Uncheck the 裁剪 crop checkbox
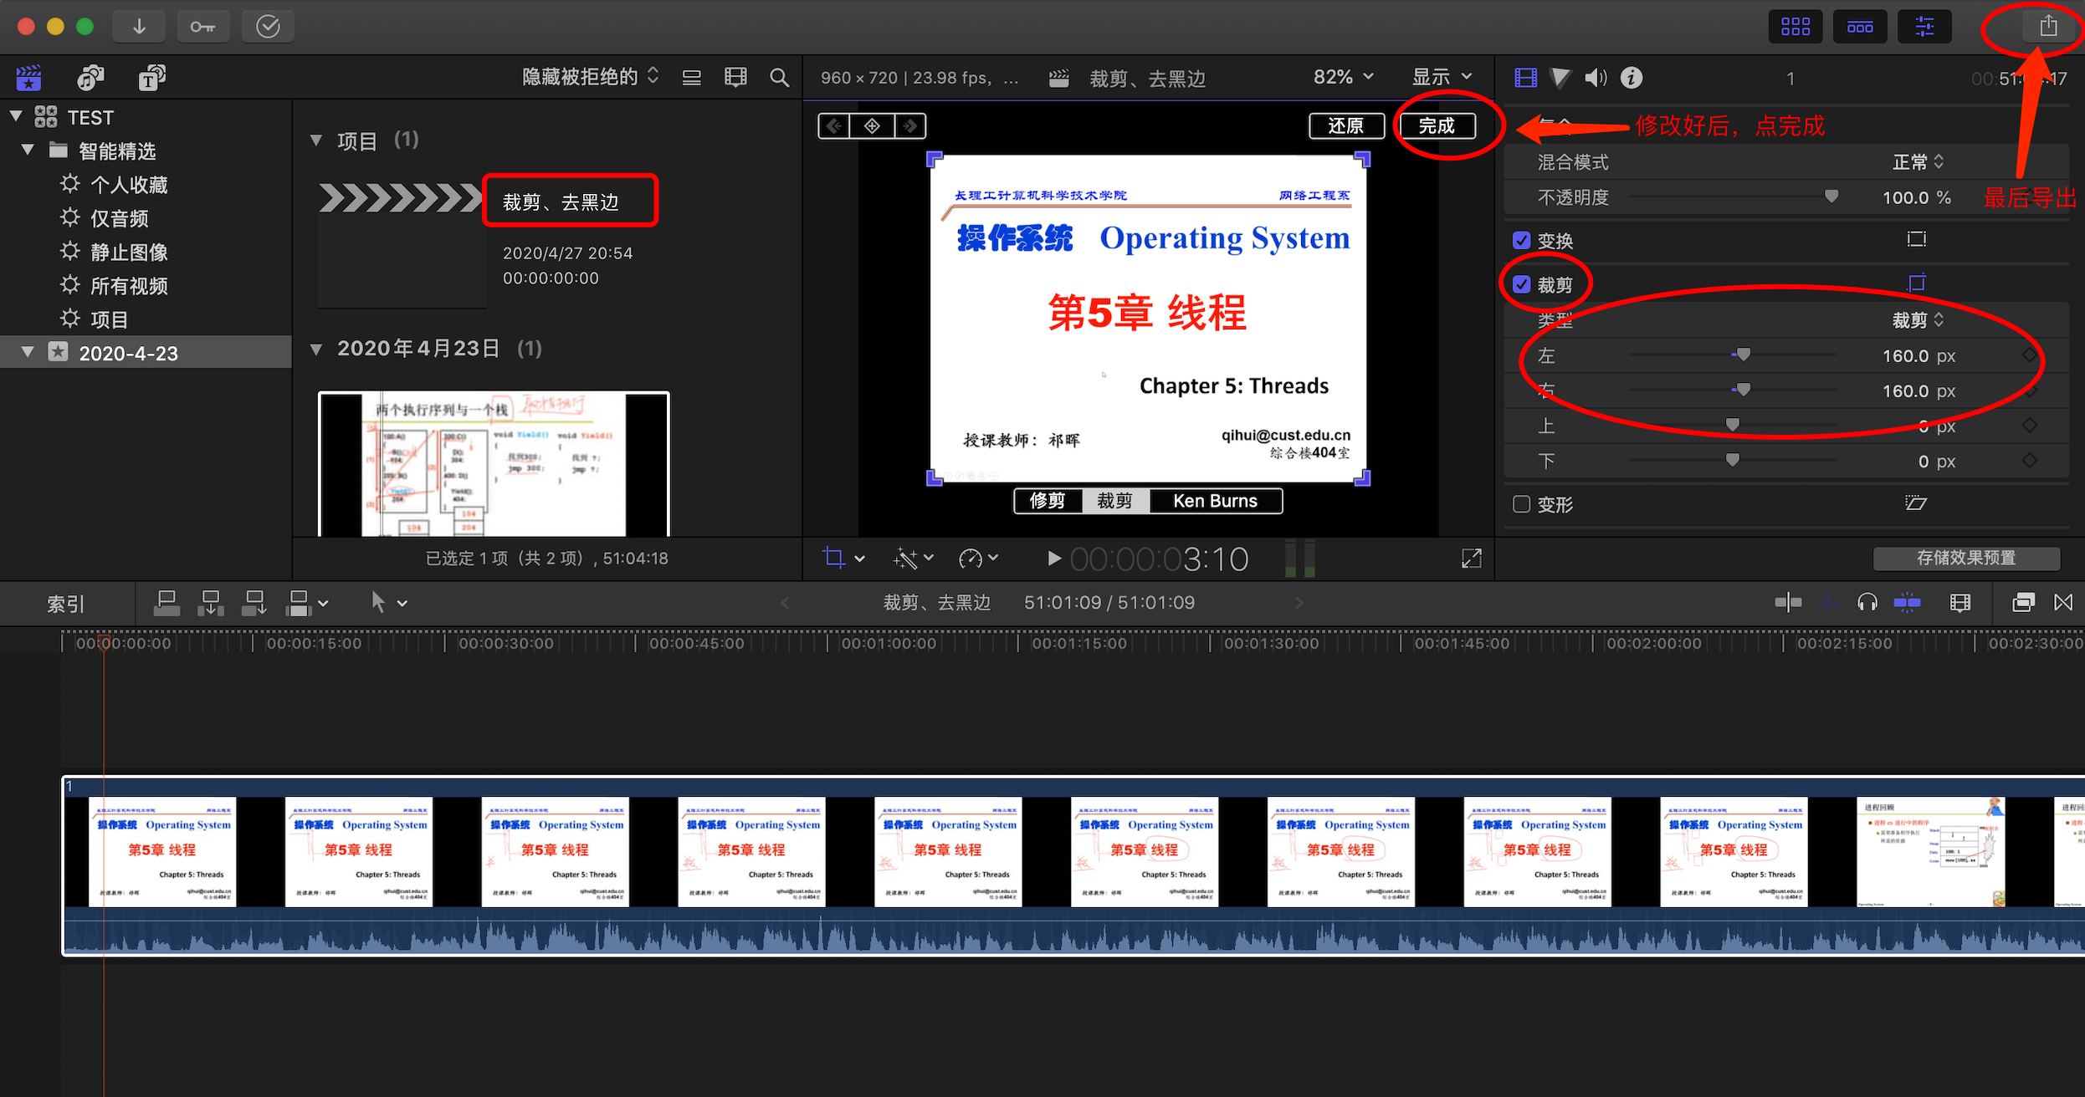Viewport: 2085px width, 1097px height. [x=1522, y=285]
